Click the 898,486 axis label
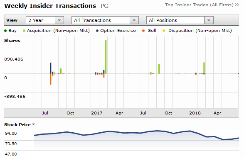 point(14,59)
